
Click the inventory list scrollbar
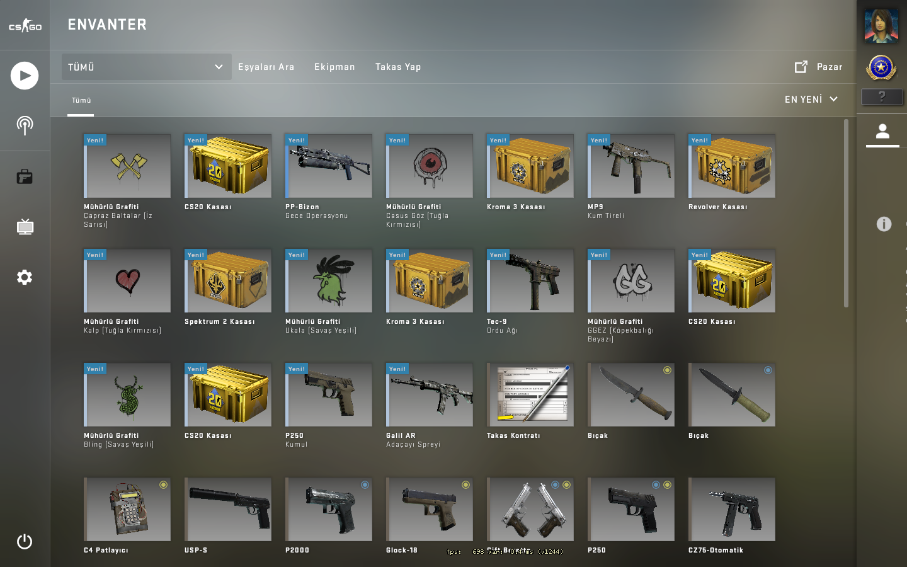click(x=846, y=213)
